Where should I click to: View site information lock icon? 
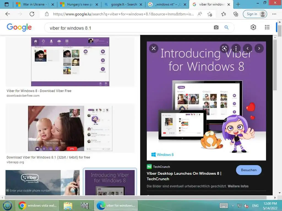47,14
